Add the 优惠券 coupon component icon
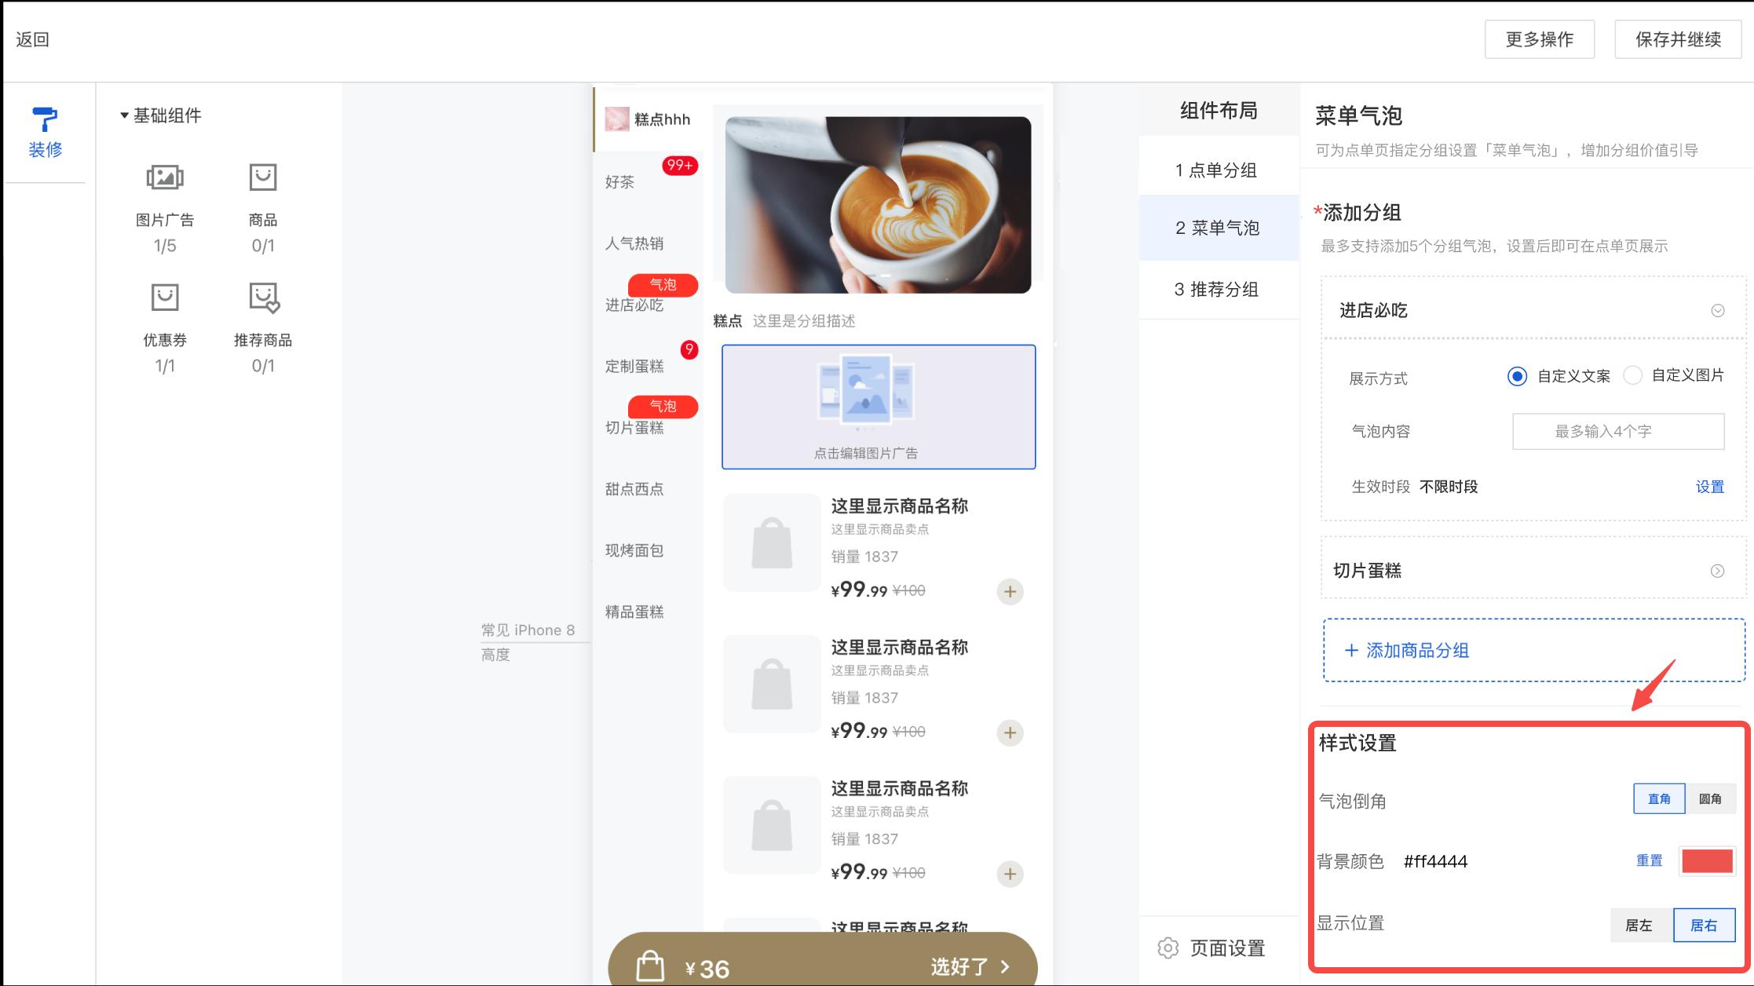 (x=165, y=297)
